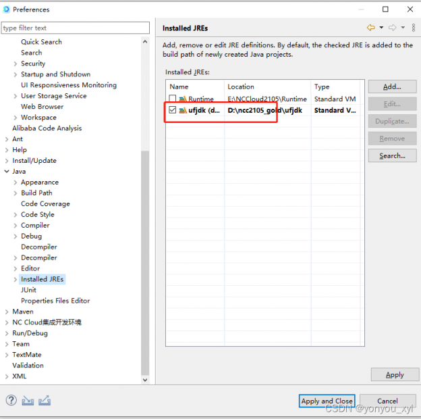
Task: Open the back history dropdown arrow
Action: coord(381,28)
